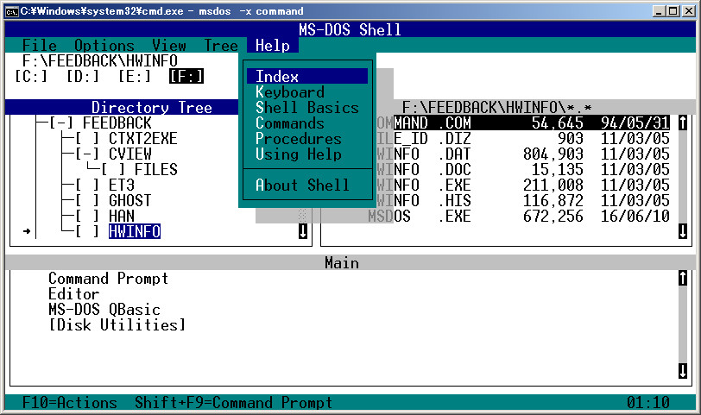The image size is (701, 415).
Task: Click the HWINFO folder bracket box
Action: (x=86, y=231)
